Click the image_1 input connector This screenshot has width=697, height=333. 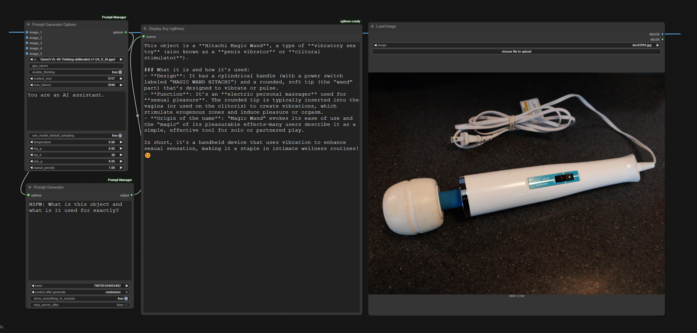coord(27,32)
